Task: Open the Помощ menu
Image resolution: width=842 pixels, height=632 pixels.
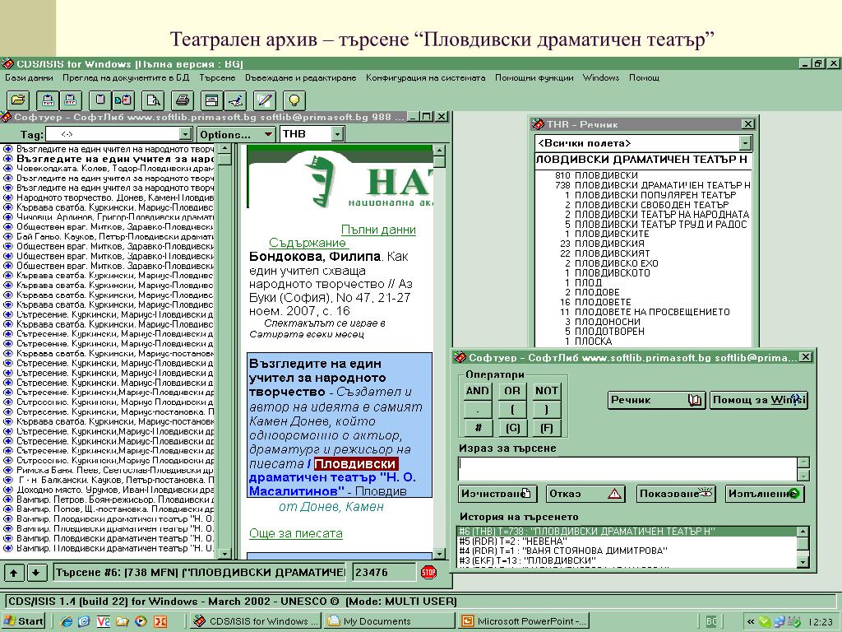Action: point(644,78)
